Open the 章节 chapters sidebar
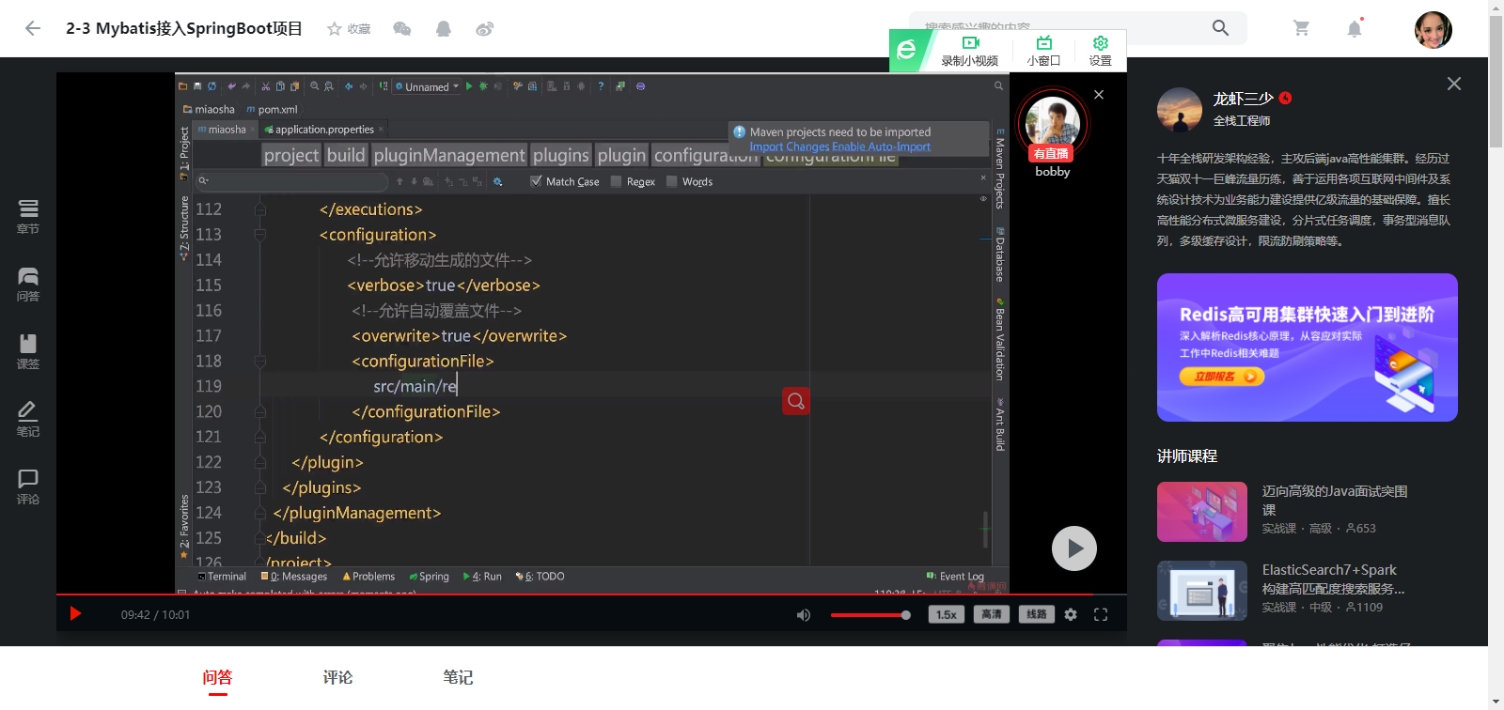Screen dimensions: 1504x710 (28, 217)
